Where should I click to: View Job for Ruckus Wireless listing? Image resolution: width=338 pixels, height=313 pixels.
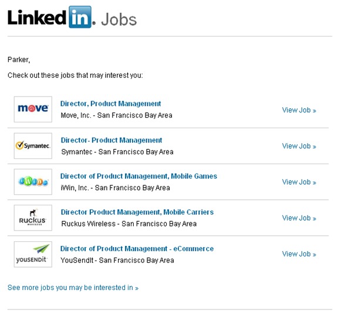[299, 218]
